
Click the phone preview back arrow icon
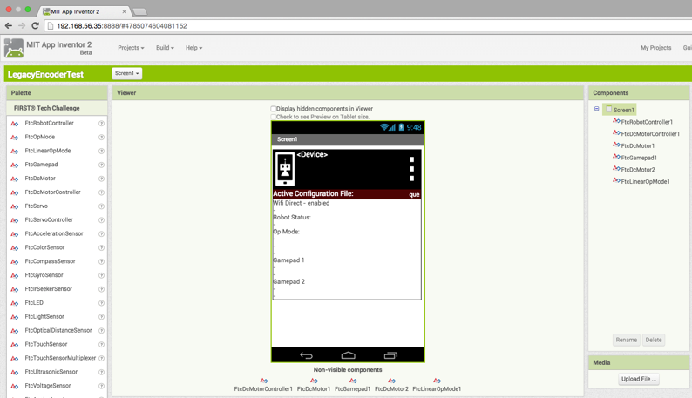coord(306,355)
